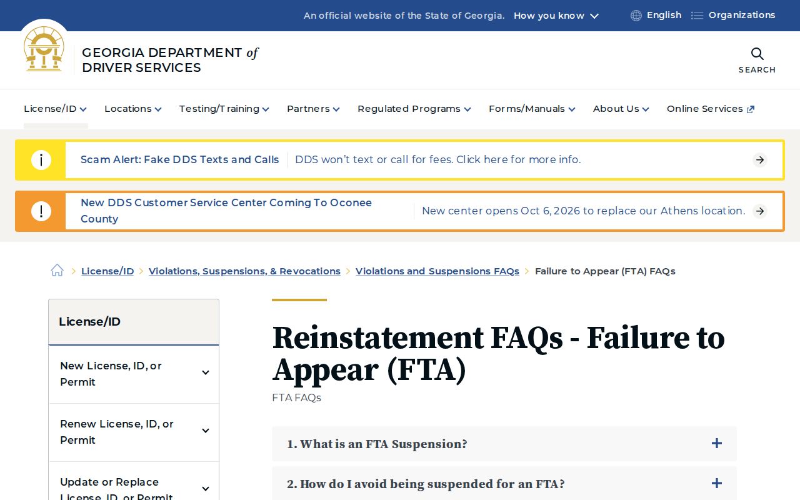Expand plus icon for What is an FTA Suspension

(717, 444)
